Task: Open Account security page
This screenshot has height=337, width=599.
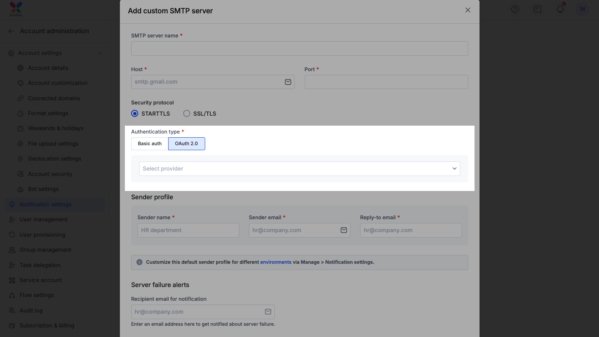Action: tap(50, 174)
